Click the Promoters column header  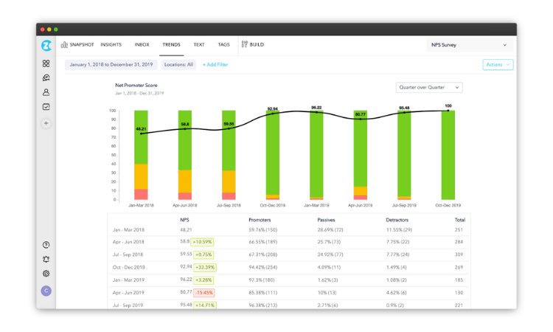point(260,220)
